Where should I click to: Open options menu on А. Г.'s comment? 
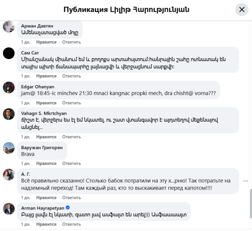[x=246, y=181]
